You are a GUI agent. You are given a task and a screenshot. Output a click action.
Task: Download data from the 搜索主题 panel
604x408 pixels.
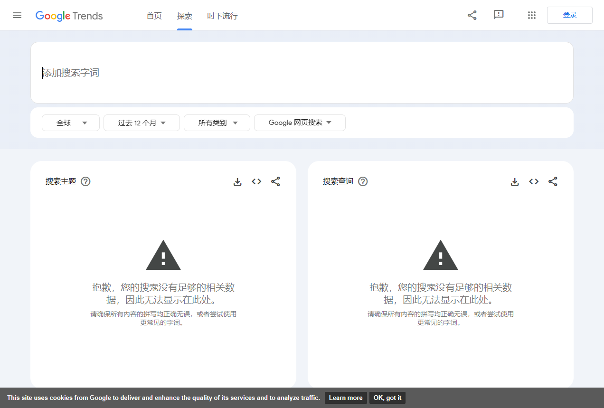point(237,181)
